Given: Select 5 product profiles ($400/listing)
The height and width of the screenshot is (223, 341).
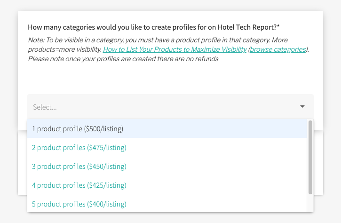Looking at the screenshot, I should [x=167, y=204].
